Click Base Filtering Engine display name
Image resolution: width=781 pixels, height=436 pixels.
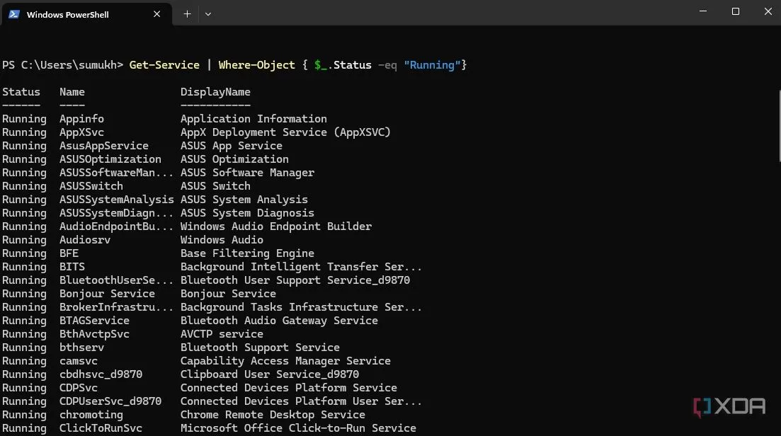tap(247, 253)
